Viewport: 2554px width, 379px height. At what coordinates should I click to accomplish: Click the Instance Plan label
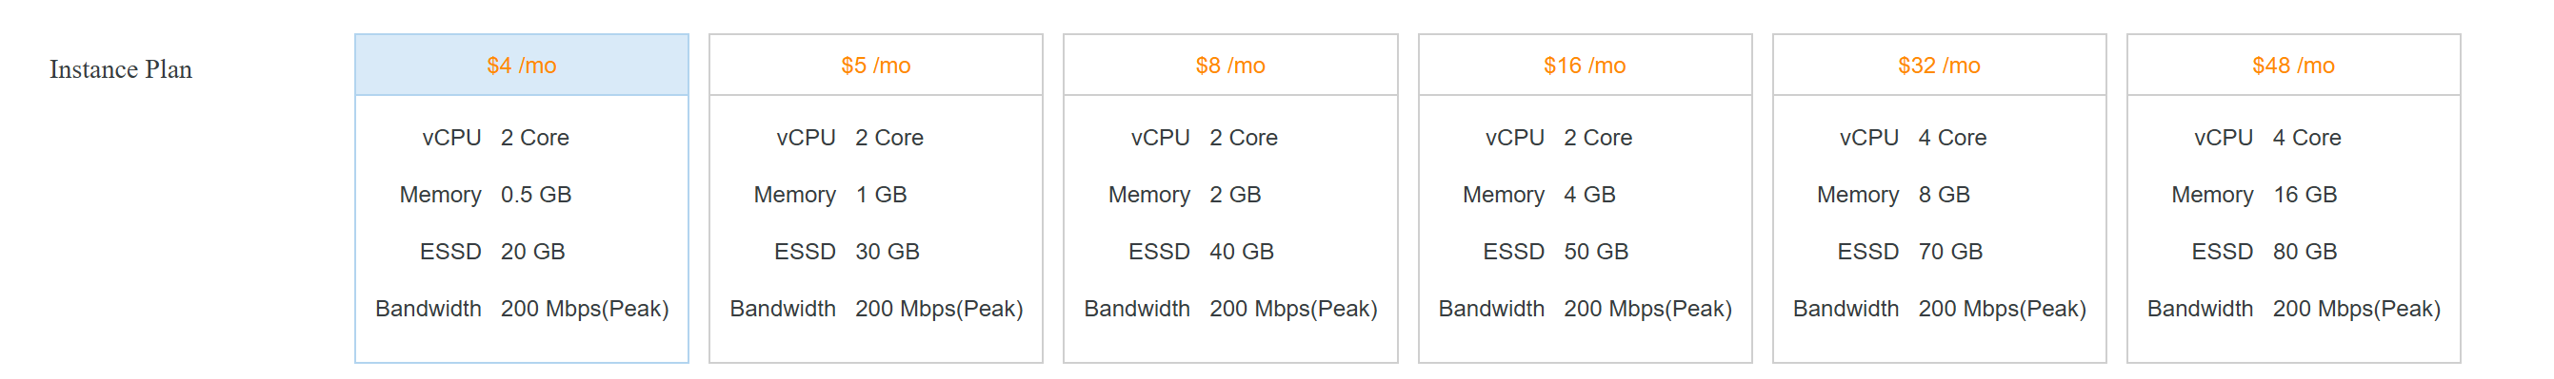pos(121,69)
